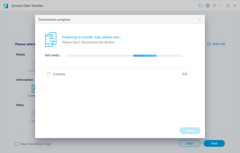Screen dimensions: 240x153
Task: Click the Media section label
Action: coord(20,55)
